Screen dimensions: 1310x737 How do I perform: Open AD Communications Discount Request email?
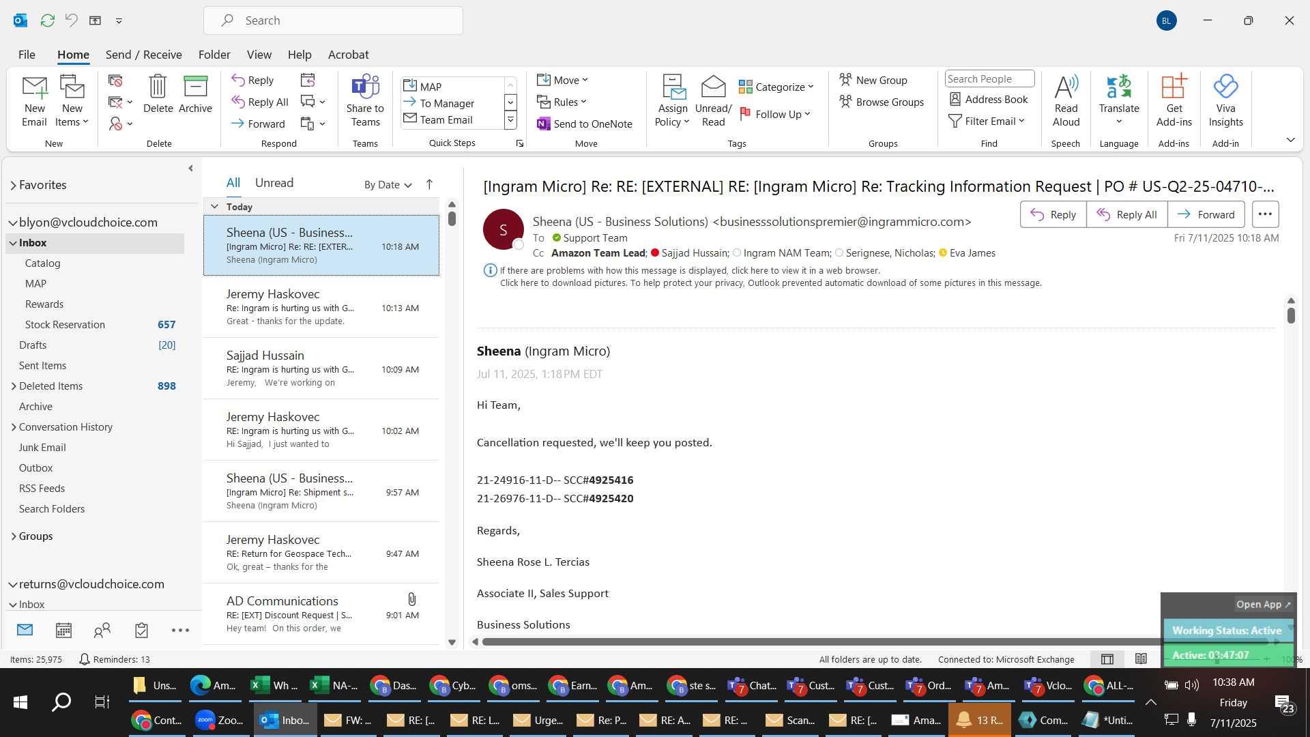321,614
